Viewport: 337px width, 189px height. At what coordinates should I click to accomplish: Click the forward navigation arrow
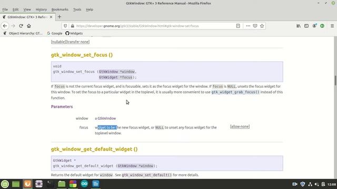[13, 26]
